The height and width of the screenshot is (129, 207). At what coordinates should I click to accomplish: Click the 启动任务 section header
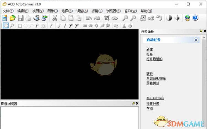171,40
